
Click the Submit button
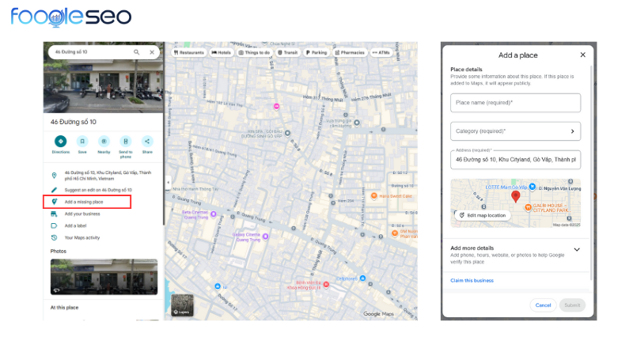point(572,305)
